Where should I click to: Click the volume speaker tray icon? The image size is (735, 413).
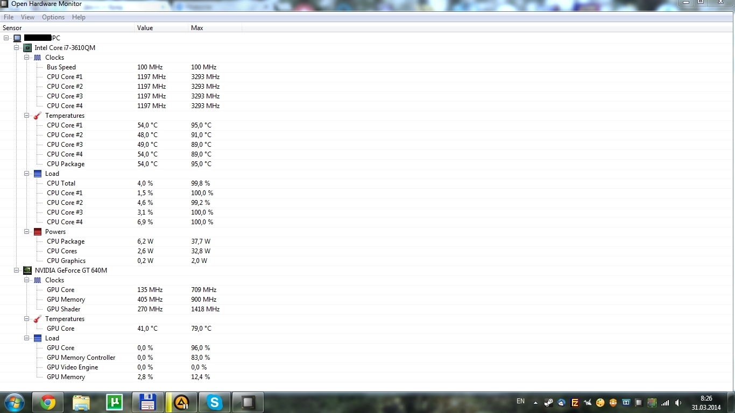(679, 402)
